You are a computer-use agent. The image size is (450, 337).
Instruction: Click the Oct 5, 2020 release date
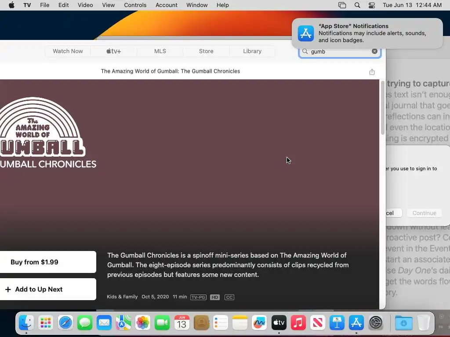[155, 297]
